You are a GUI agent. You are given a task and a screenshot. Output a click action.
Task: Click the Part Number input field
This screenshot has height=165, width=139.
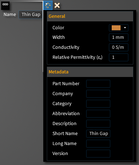(x=98, y=84)
